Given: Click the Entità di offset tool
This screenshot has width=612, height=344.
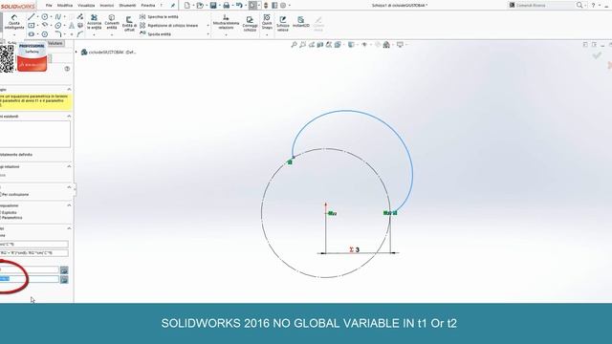Looking at the screenshot, I should coord(129,23).
